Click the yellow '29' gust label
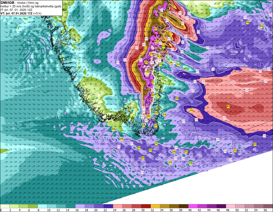The height and width of the screenshot is (212, 273). [x=174, y=152]
